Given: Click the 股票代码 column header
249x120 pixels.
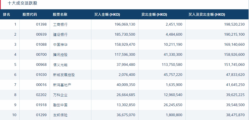Looking at the screenshot, I should [30, 14].
